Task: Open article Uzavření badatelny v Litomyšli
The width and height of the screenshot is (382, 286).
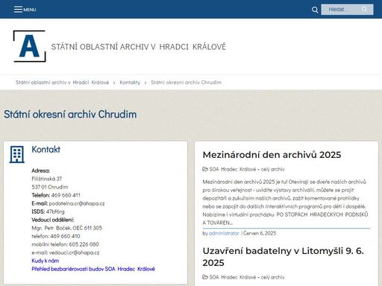Action: pyautogui.click(x=284, y=257)
